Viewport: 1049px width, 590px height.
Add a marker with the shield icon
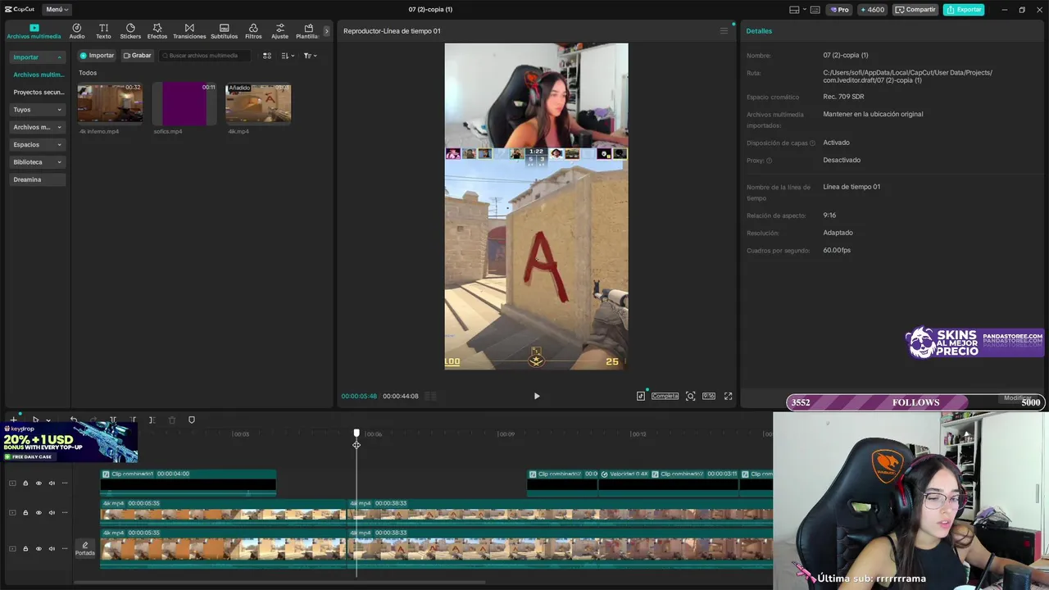point(192,420)
